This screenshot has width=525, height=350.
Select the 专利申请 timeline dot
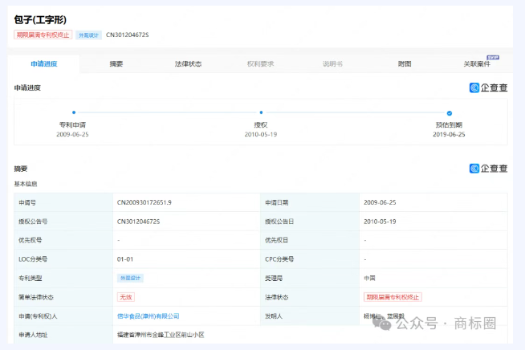point(73,113)
